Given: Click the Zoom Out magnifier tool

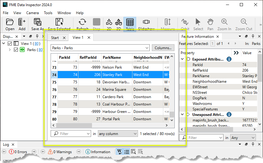Looking at the screenshot, I should point(244,24).
